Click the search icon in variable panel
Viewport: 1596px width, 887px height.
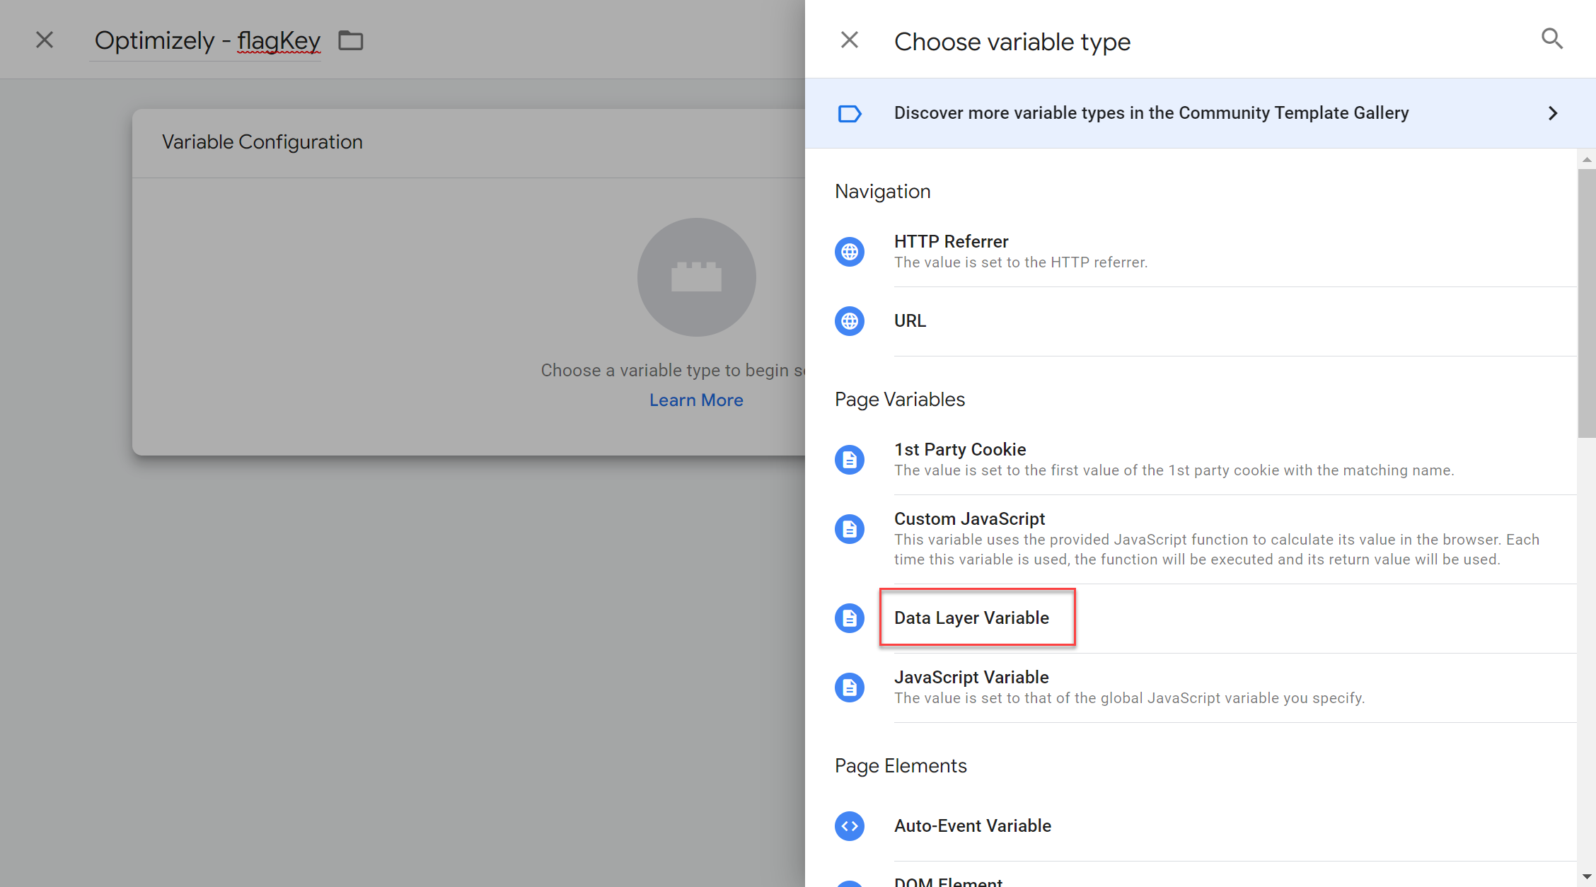coord(1552,38)
